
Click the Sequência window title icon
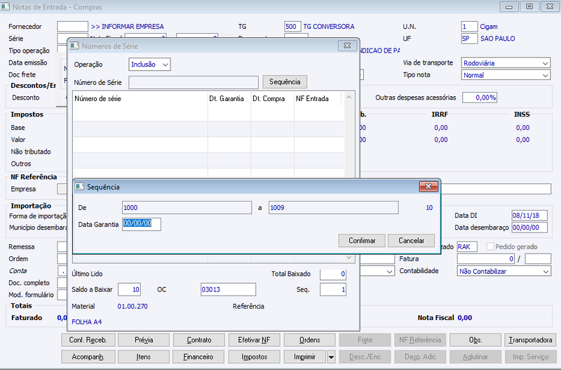pos(79,187)
